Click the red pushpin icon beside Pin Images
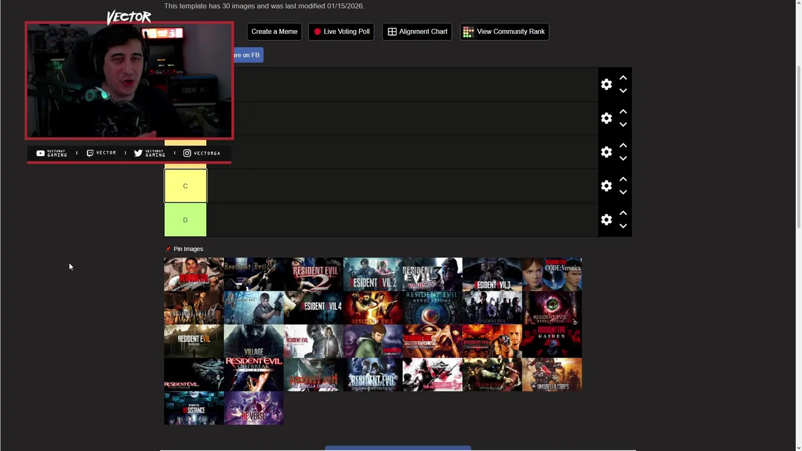The height and width of the screenshot is (451, 802). [168, 249]
